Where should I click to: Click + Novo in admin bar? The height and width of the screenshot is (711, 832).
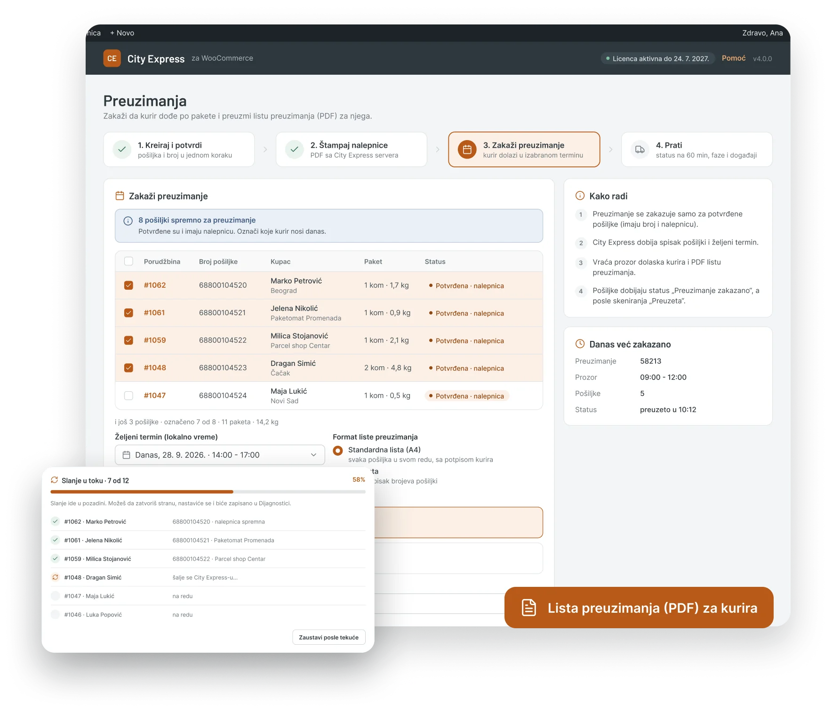(122, 33)
